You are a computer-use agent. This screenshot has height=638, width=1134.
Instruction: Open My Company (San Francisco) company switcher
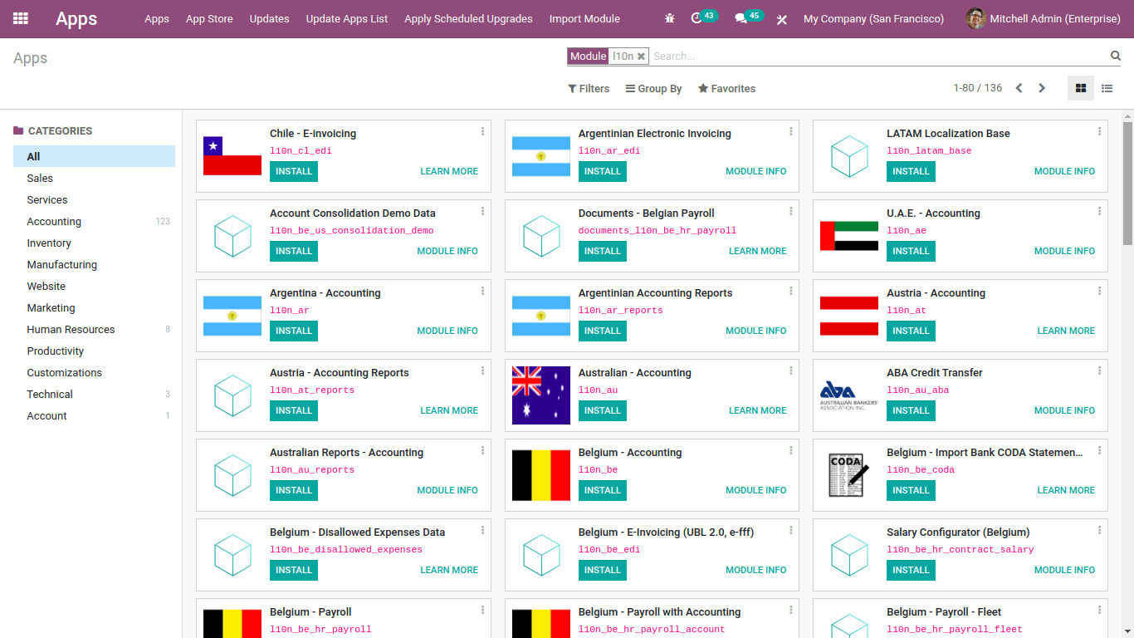coord(873,18)
